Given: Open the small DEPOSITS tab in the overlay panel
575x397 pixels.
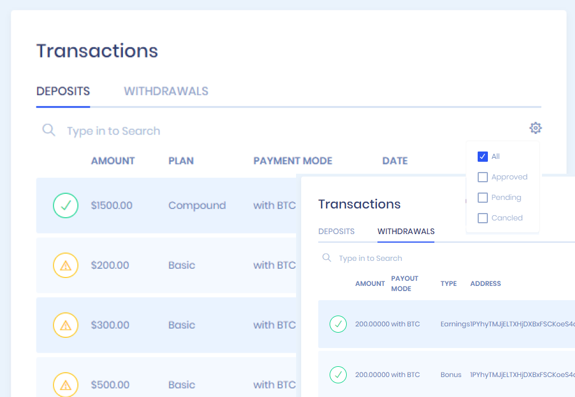Looking at the screenshot, I should pyautogui.click(x=336, y=231).
